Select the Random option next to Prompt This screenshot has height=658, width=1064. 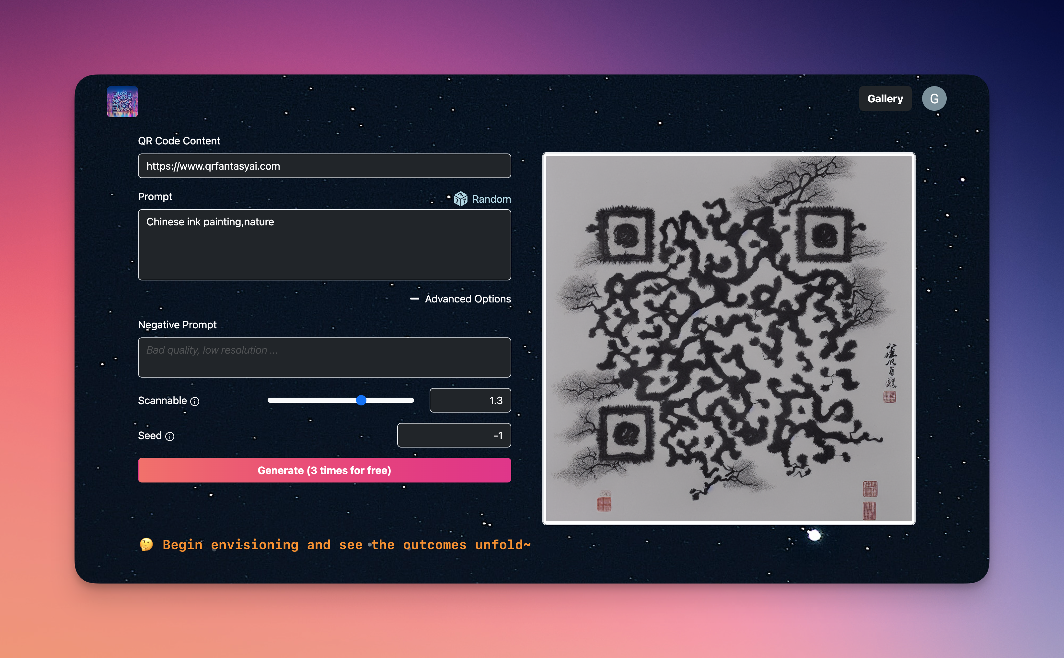pyautogui.click(x=491, y=199)
